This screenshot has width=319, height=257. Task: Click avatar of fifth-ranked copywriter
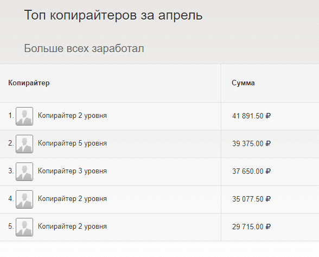tap(24, 227)
